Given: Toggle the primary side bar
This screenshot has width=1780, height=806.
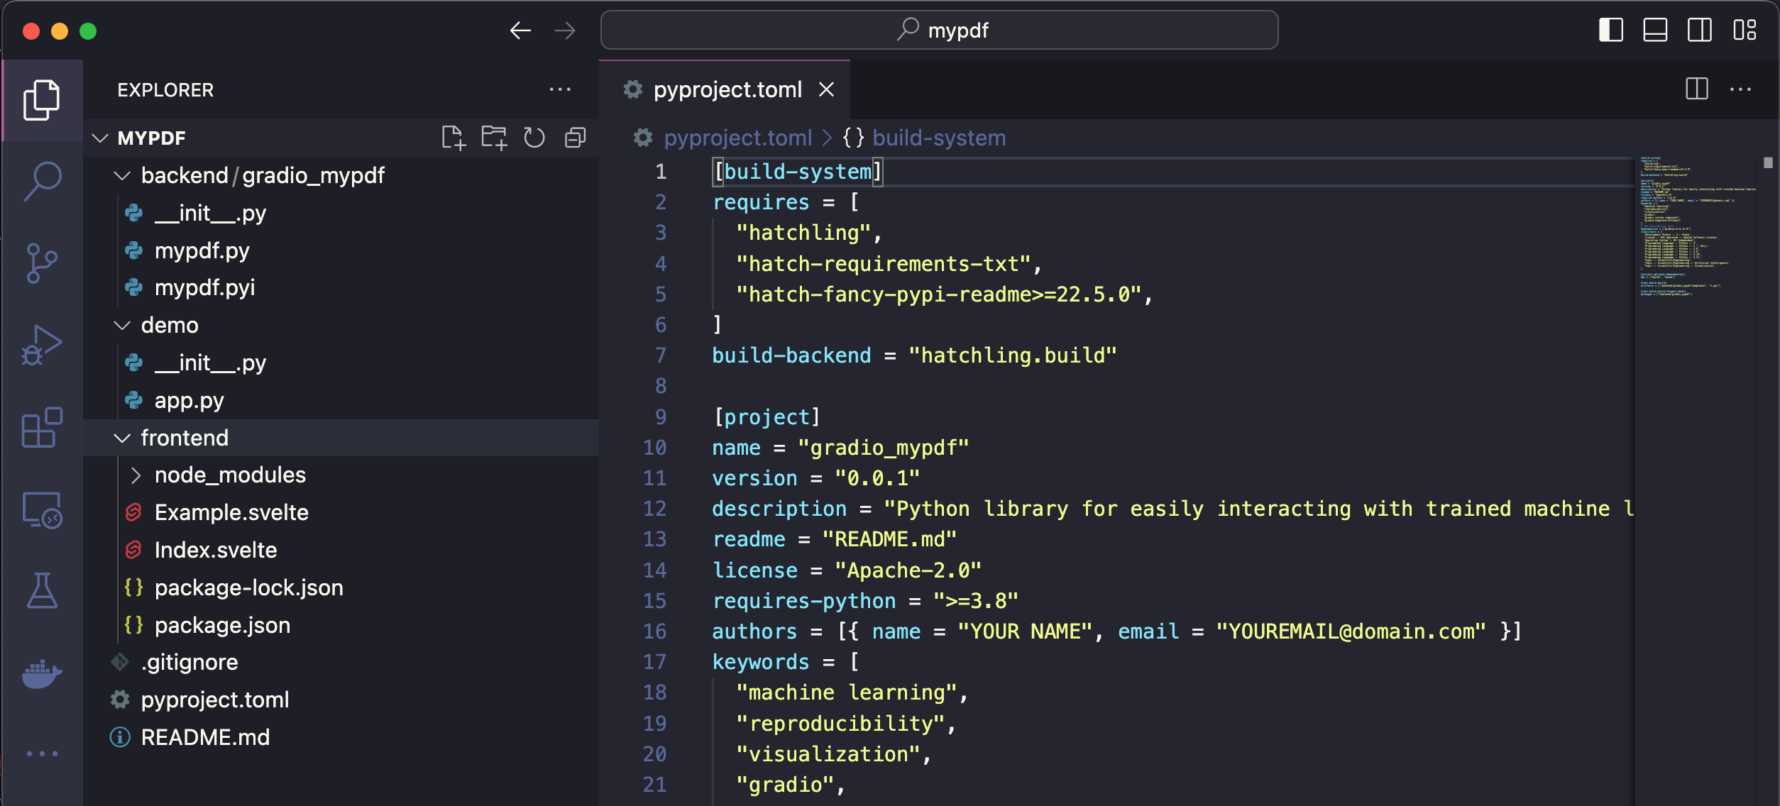Looking at the screenshot, I should click(x=1611, y=30).
